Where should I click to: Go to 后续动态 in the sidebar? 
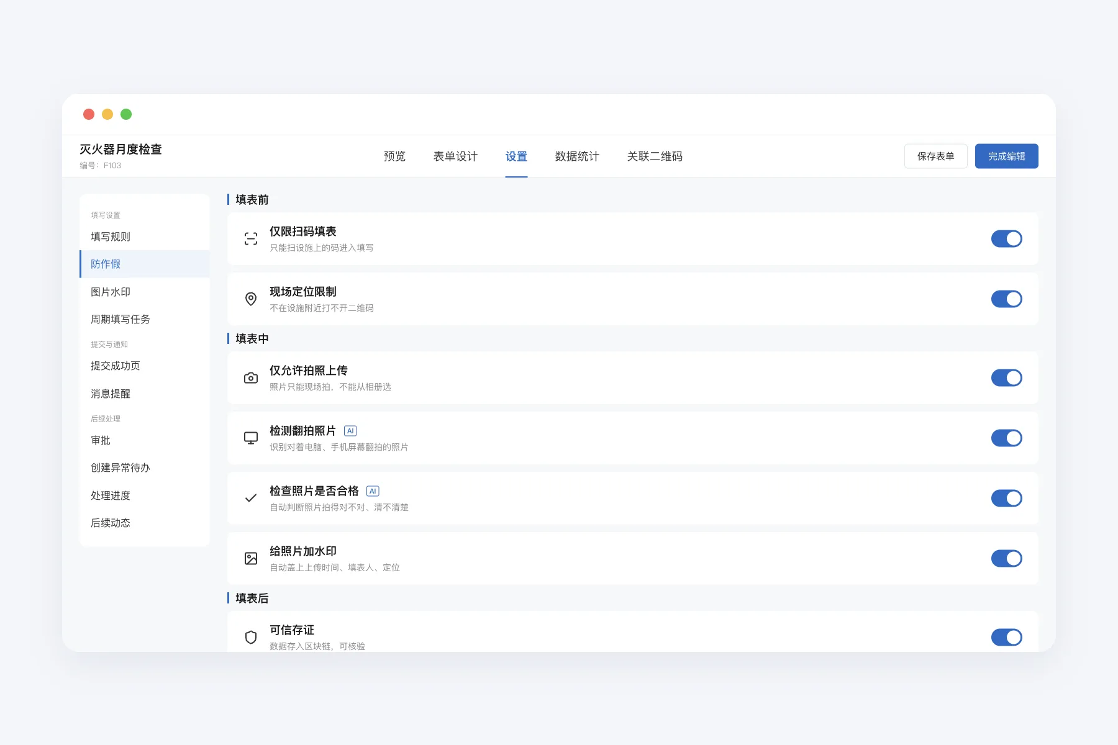[145, 523]
